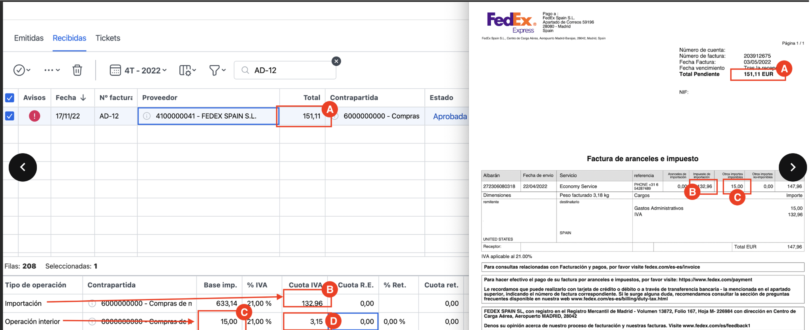Open the column settings icon
Viewport: 811px width, 330px height.
coord(185,71)
